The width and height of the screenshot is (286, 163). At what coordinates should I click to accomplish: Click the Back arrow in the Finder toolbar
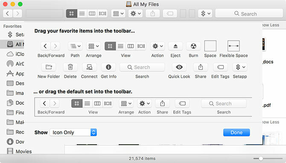[8, 14]
